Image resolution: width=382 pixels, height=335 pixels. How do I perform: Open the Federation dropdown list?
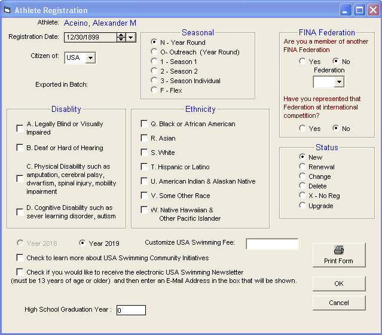[x=338, y=82]
